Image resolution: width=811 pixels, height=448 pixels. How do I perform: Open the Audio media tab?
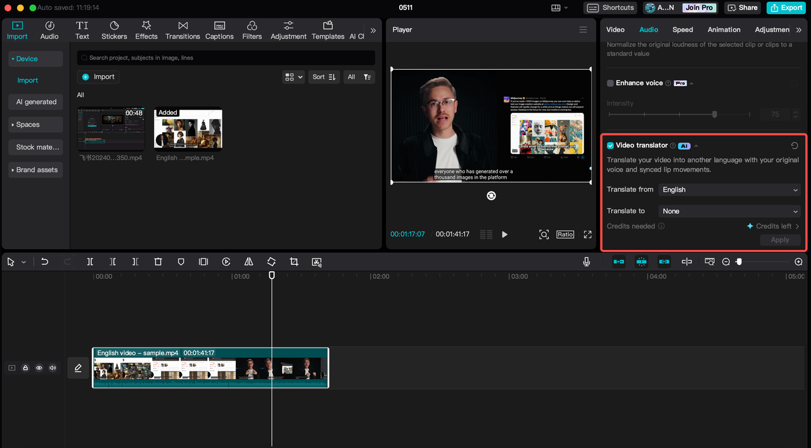49,30
